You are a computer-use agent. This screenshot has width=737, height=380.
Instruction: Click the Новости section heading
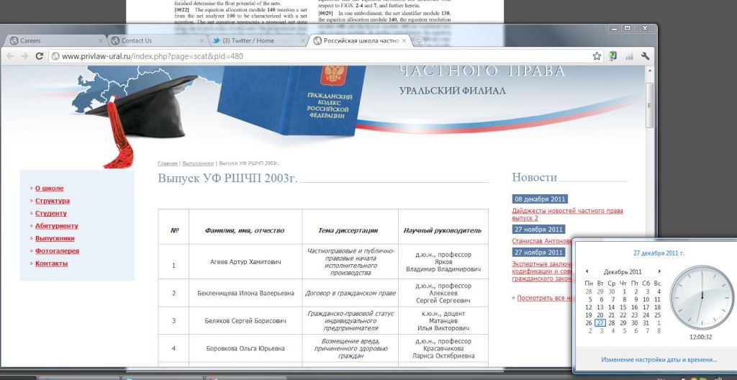[x=535, y=177]
